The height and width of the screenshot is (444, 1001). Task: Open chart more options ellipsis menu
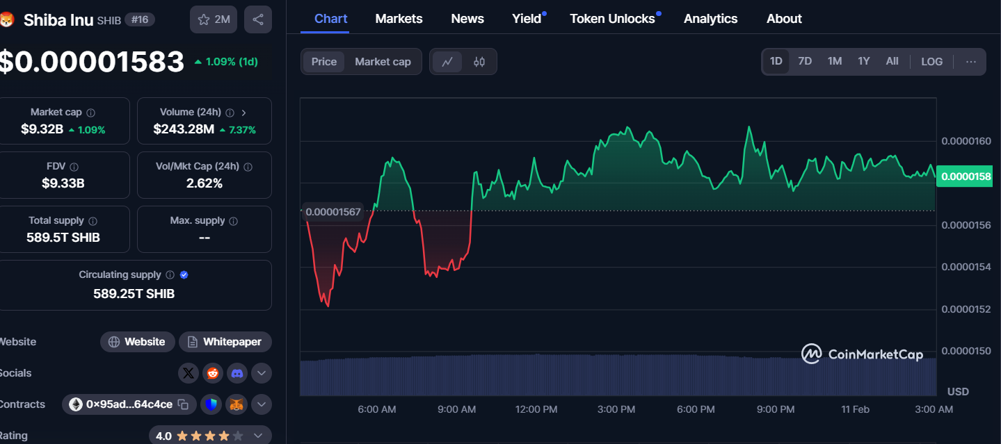click(971, 61)
